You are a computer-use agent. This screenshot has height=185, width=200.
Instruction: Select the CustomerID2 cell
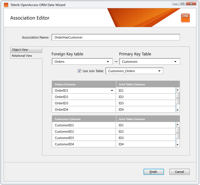point(84,131)
